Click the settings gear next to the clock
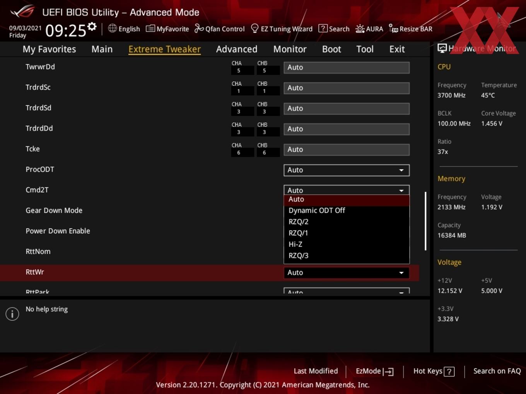526x394 pixels. pyautogui.click(x=92, y=26)
